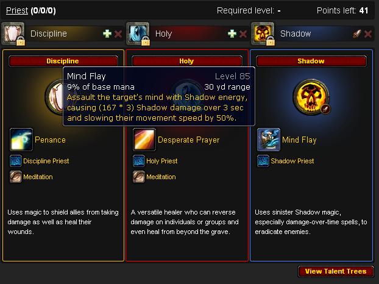Open the Priest class link
The width and height of the screenshot is (379, 284).
[x=17, y=10]
